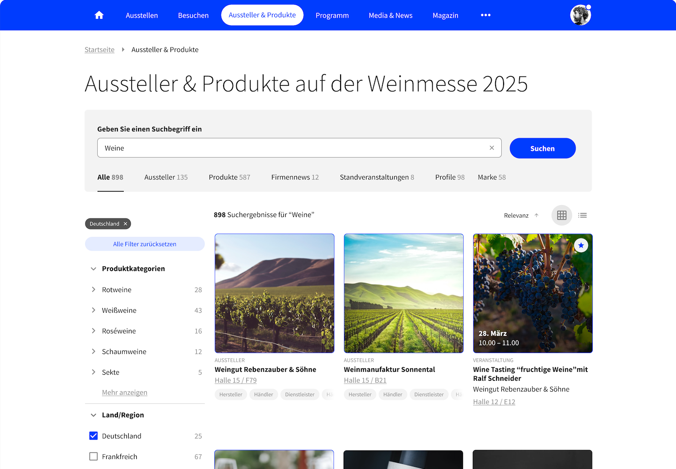
Task: Click Dienstleister tag under Weinmanufaktur Sonnental
Action: (429, 394)
